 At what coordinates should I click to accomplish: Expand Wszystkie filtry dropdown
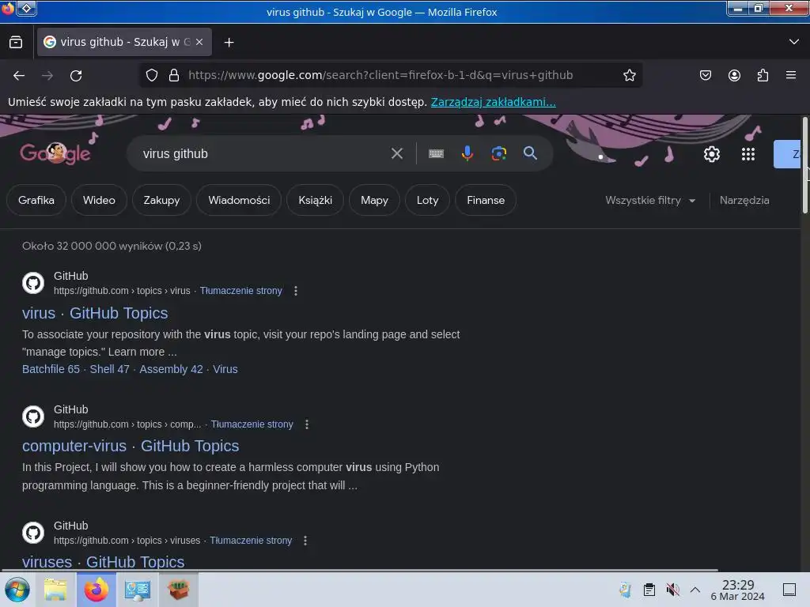650,200
